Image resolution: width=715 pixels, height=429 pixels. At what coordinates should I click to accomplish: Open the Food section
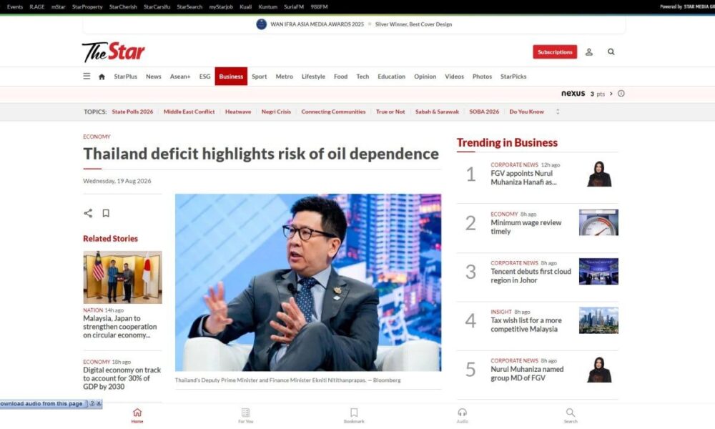(340, 77)
